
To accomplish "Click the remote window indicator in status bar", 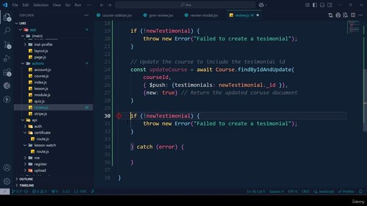I will click(x=5, y=191).
